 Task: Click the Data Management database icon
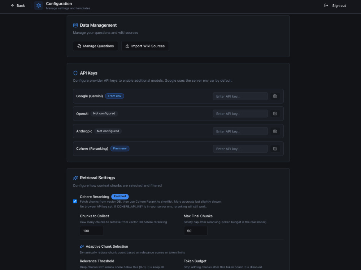75,25
